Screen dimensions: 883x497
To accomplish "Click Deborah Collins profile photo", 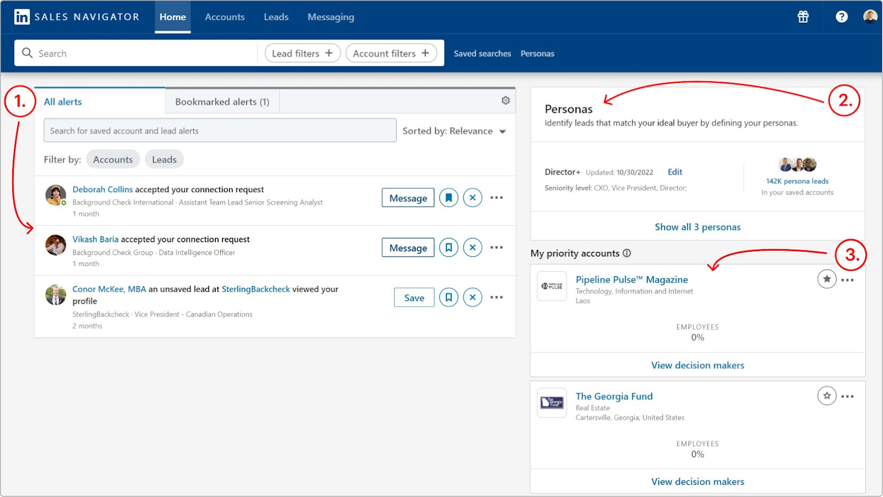I will (x=56, y=195).
